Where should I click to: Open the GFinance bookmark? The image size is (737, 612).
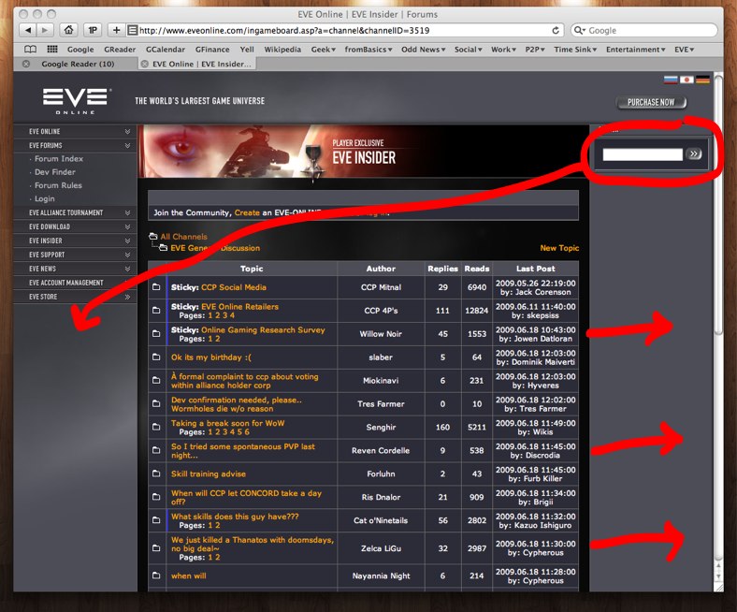pyautogui.click(x=212, y=50)
